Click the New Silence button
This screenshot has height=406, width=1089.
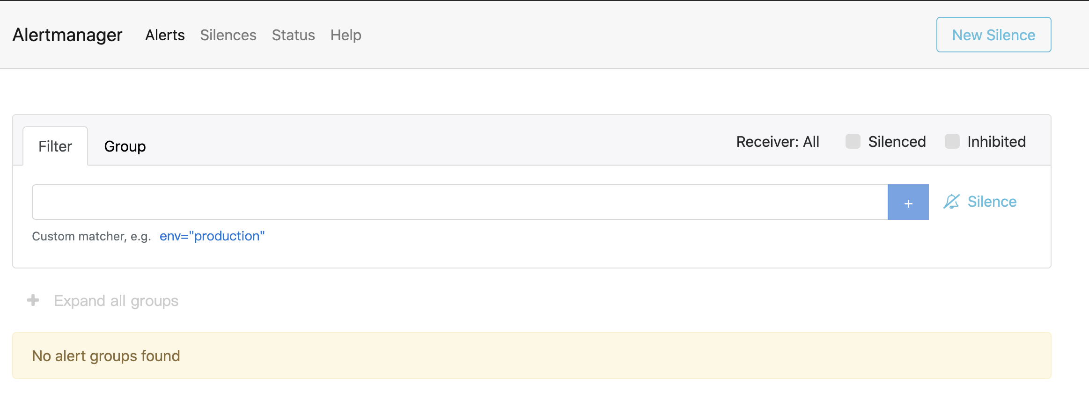click(994, 35)
